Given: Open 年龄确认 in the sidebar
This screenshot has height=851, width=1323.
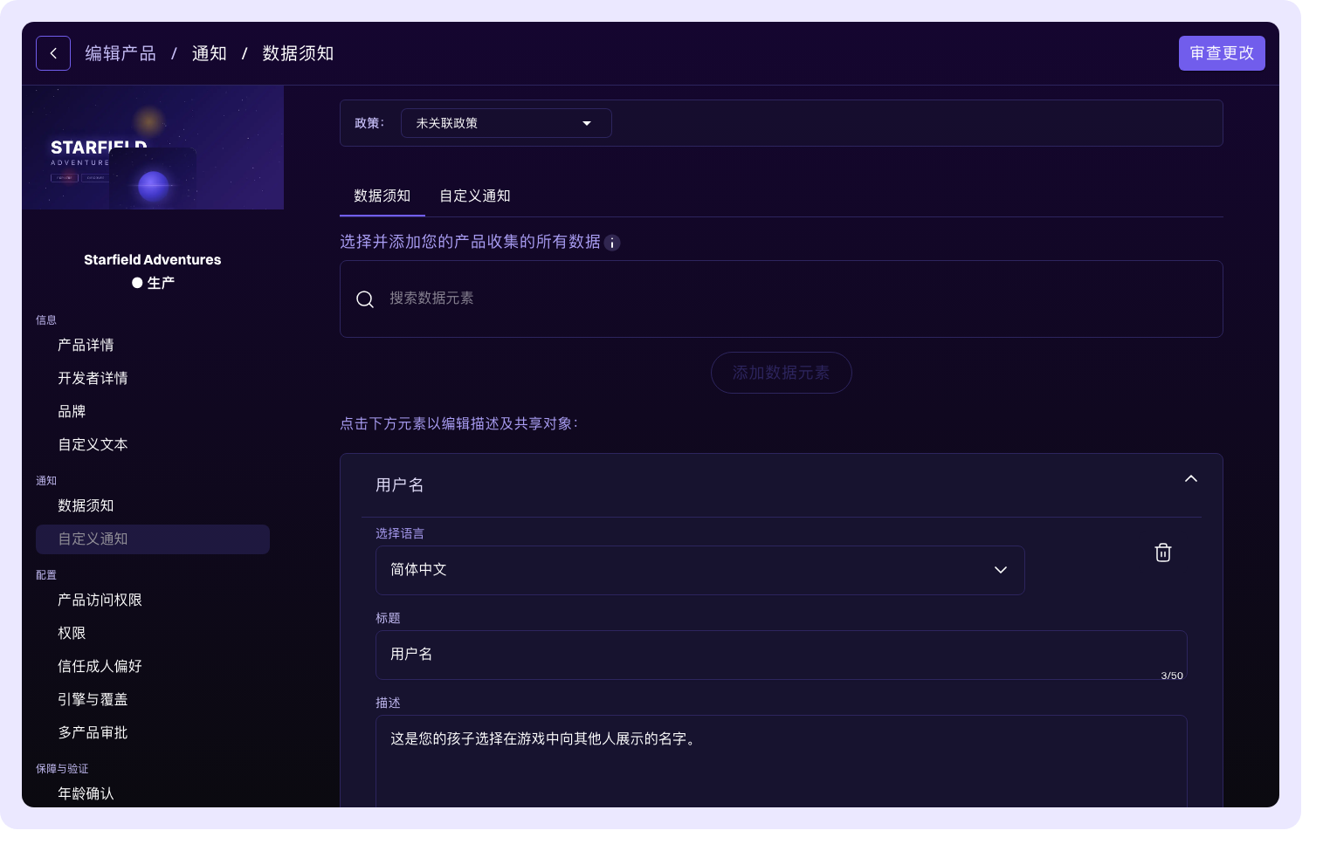Looking at the screenshot, I should [153, 794].
